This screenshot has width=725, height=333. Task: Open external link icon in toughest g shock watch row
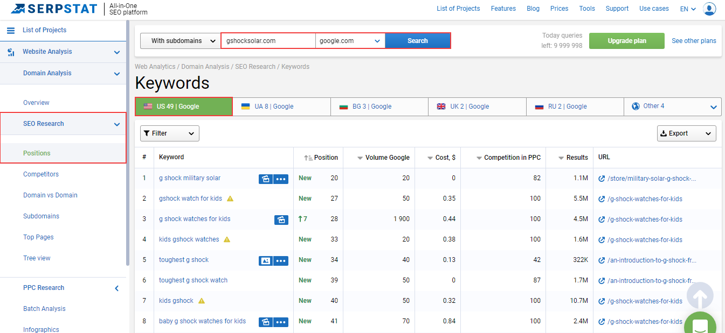(602, 281)
